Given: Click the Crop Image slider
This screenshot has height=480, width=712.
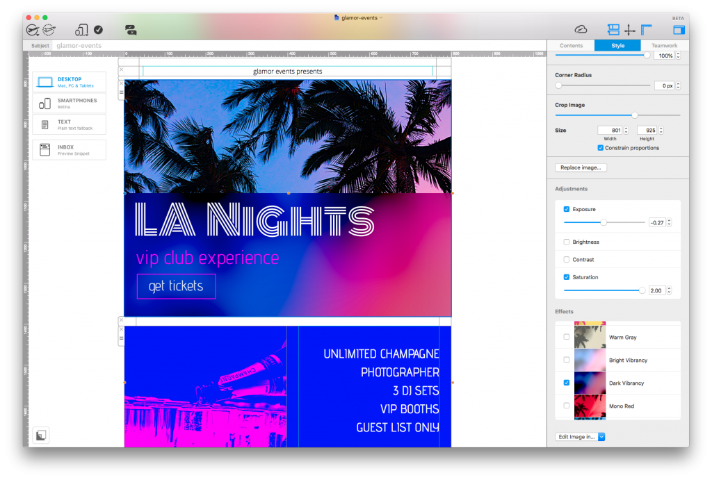Looking at the screenshot, I should click(617, 115).
